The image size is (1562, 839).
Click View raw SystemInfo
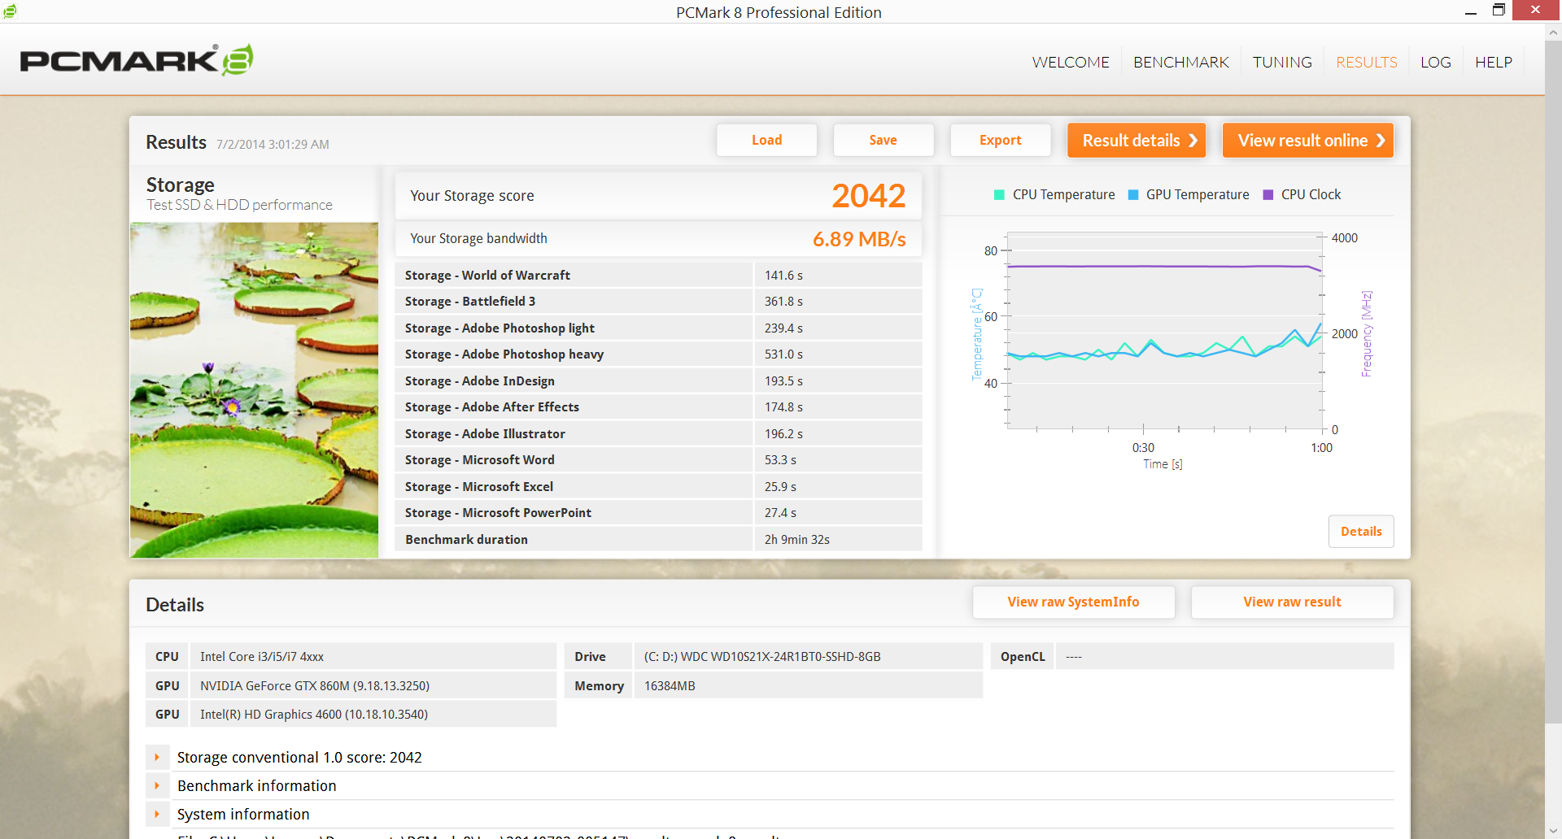point(1073,602)
